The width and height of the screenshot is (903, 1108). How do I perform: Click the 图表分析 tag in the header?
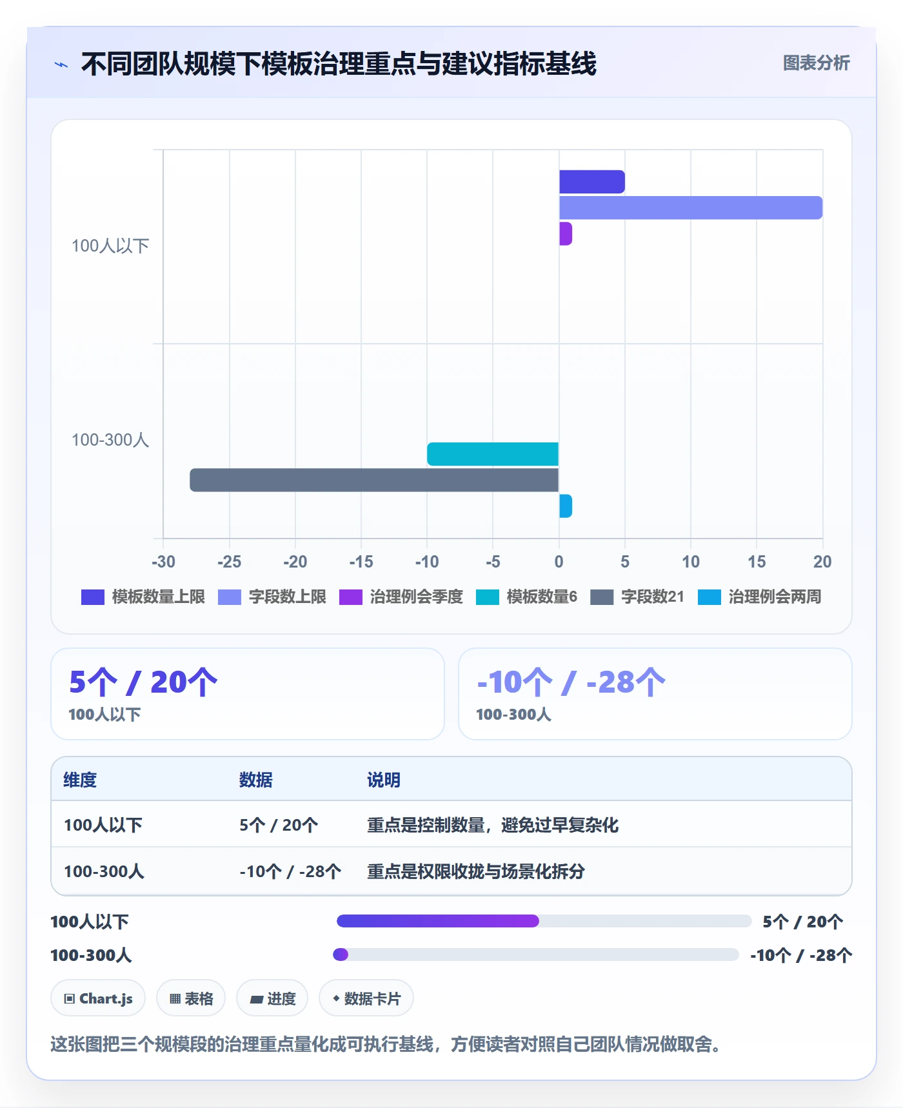pyautogui.click(x=816, y=63)
